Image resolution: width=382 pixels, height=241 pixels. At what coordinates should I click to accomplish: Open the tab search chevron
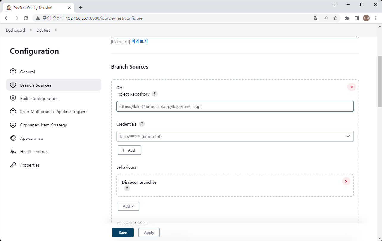tap(334, 4)
